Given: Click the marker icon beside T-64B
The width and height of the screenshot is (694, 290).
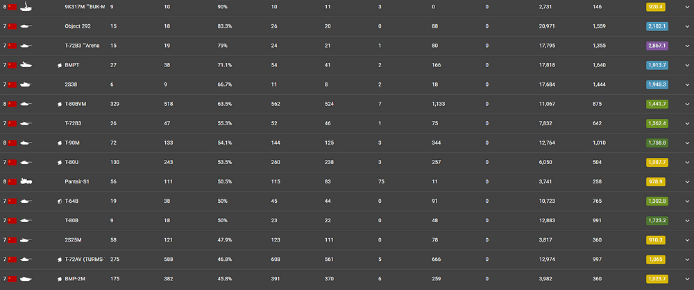Looking at the screenshot, I should pyautogui.click(x=59, y=201).
